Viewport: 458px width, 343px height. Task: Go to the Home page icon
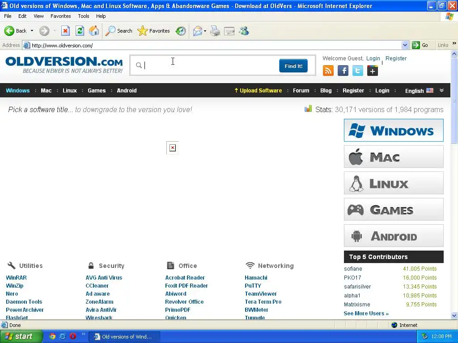tap(94, 31)
